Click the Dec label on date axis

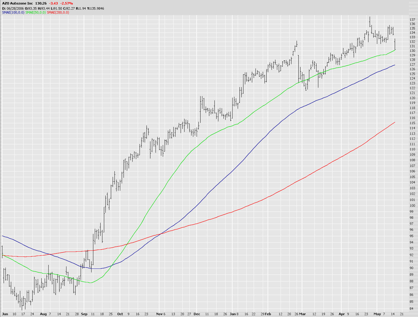pos(197,314)
